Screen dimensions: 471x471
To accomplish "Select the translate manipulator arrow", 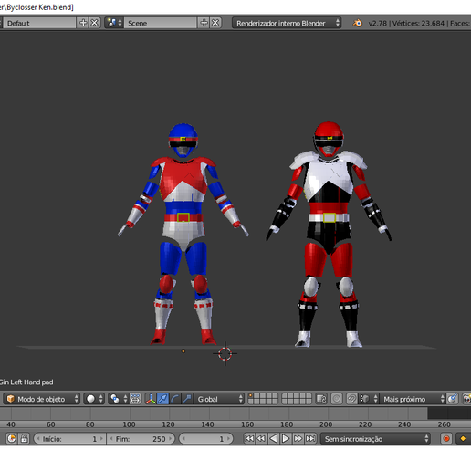I will point(162,399).
